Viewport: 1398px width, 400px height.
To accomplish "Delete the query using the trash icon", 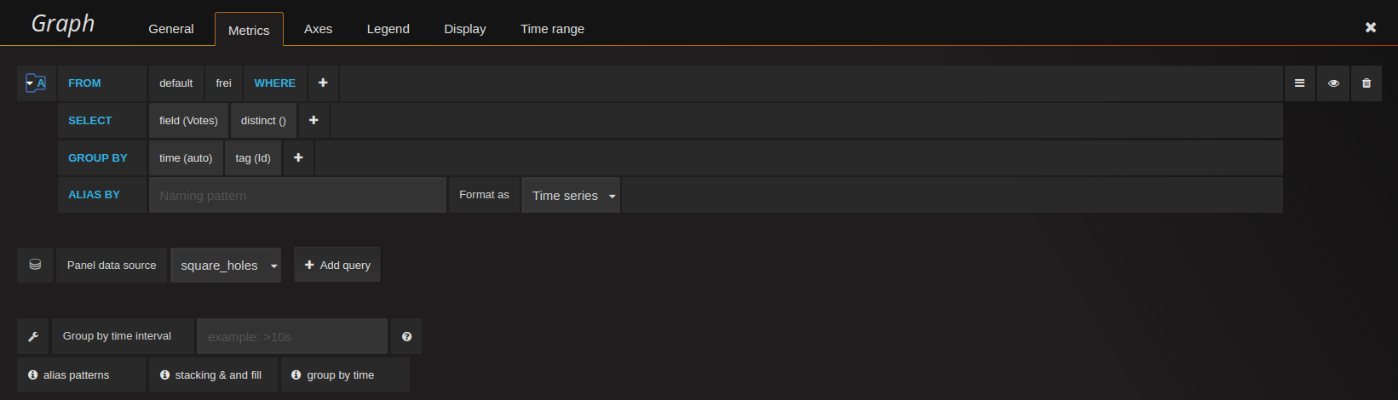I will tap(1366, 83).
